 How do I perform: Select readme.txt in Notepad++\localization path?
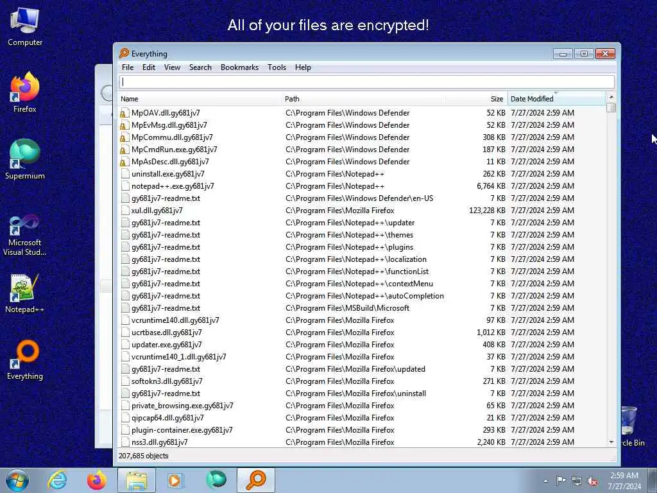click(166, 259)
